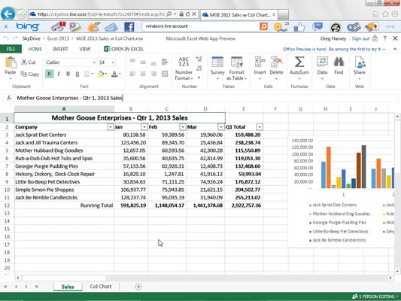Open the Q1 Total filter dropdown
This screenshot has width=401, height=301.
click(x=260, y=127)
